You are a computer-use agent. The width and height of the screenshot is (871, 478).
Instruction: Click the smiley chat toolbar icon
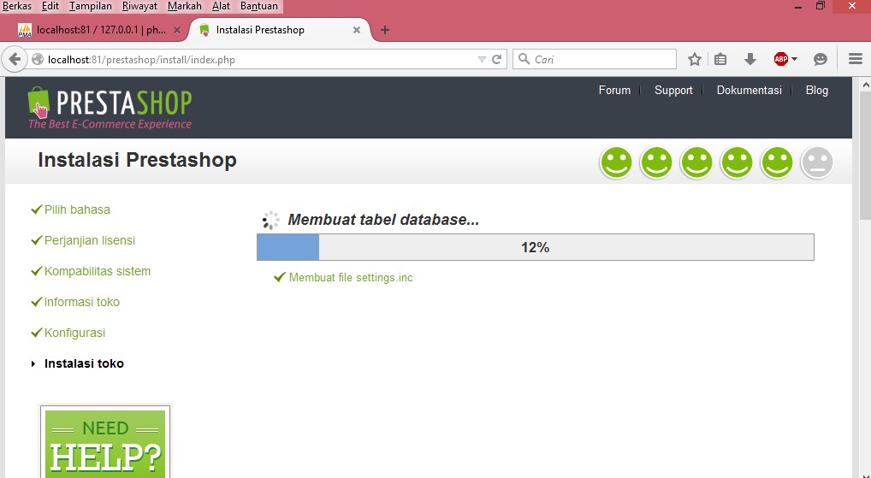coord(821,59)
